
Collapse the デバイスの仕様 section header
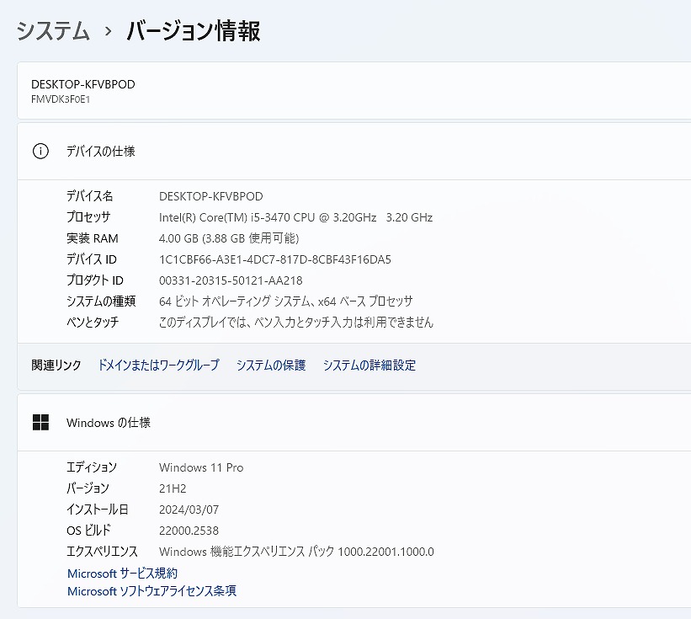(353, 152)
